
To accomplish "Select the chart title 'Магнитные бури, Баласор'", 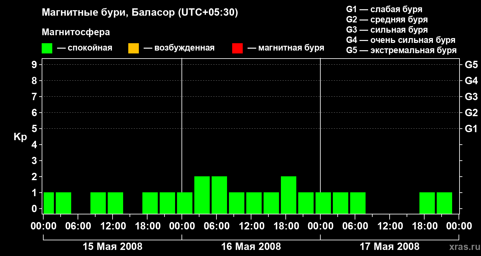I will click(x=108, y=13).
